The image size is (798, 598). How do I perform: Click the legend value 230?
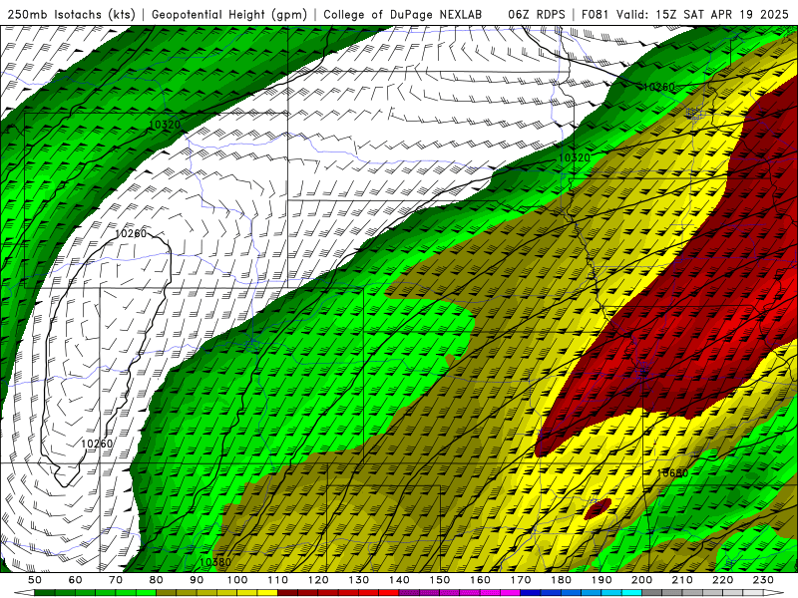pos(763,580)
